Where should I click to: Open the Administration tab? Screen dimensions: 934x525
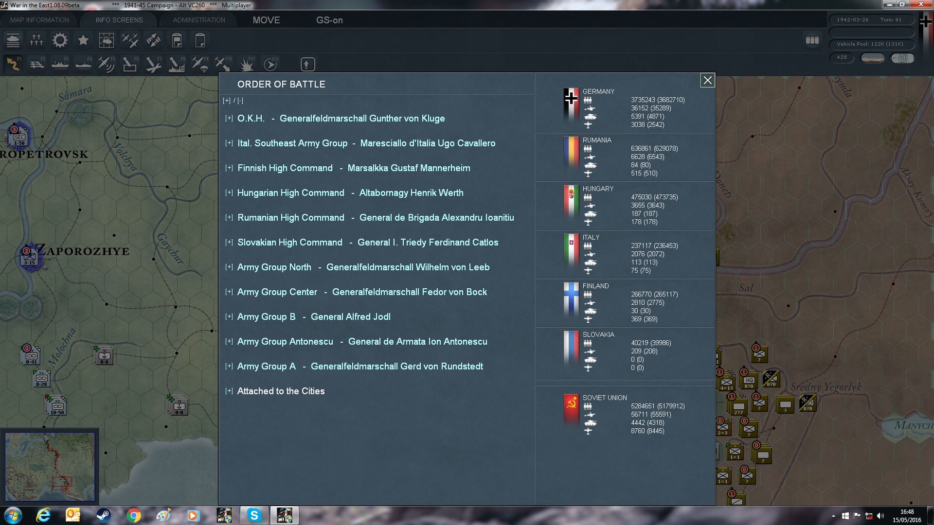tap(199, 20)
